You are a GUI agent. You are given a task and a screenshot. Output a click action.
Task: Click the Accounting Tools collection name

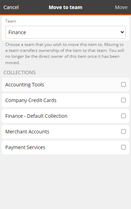point(24,85)
